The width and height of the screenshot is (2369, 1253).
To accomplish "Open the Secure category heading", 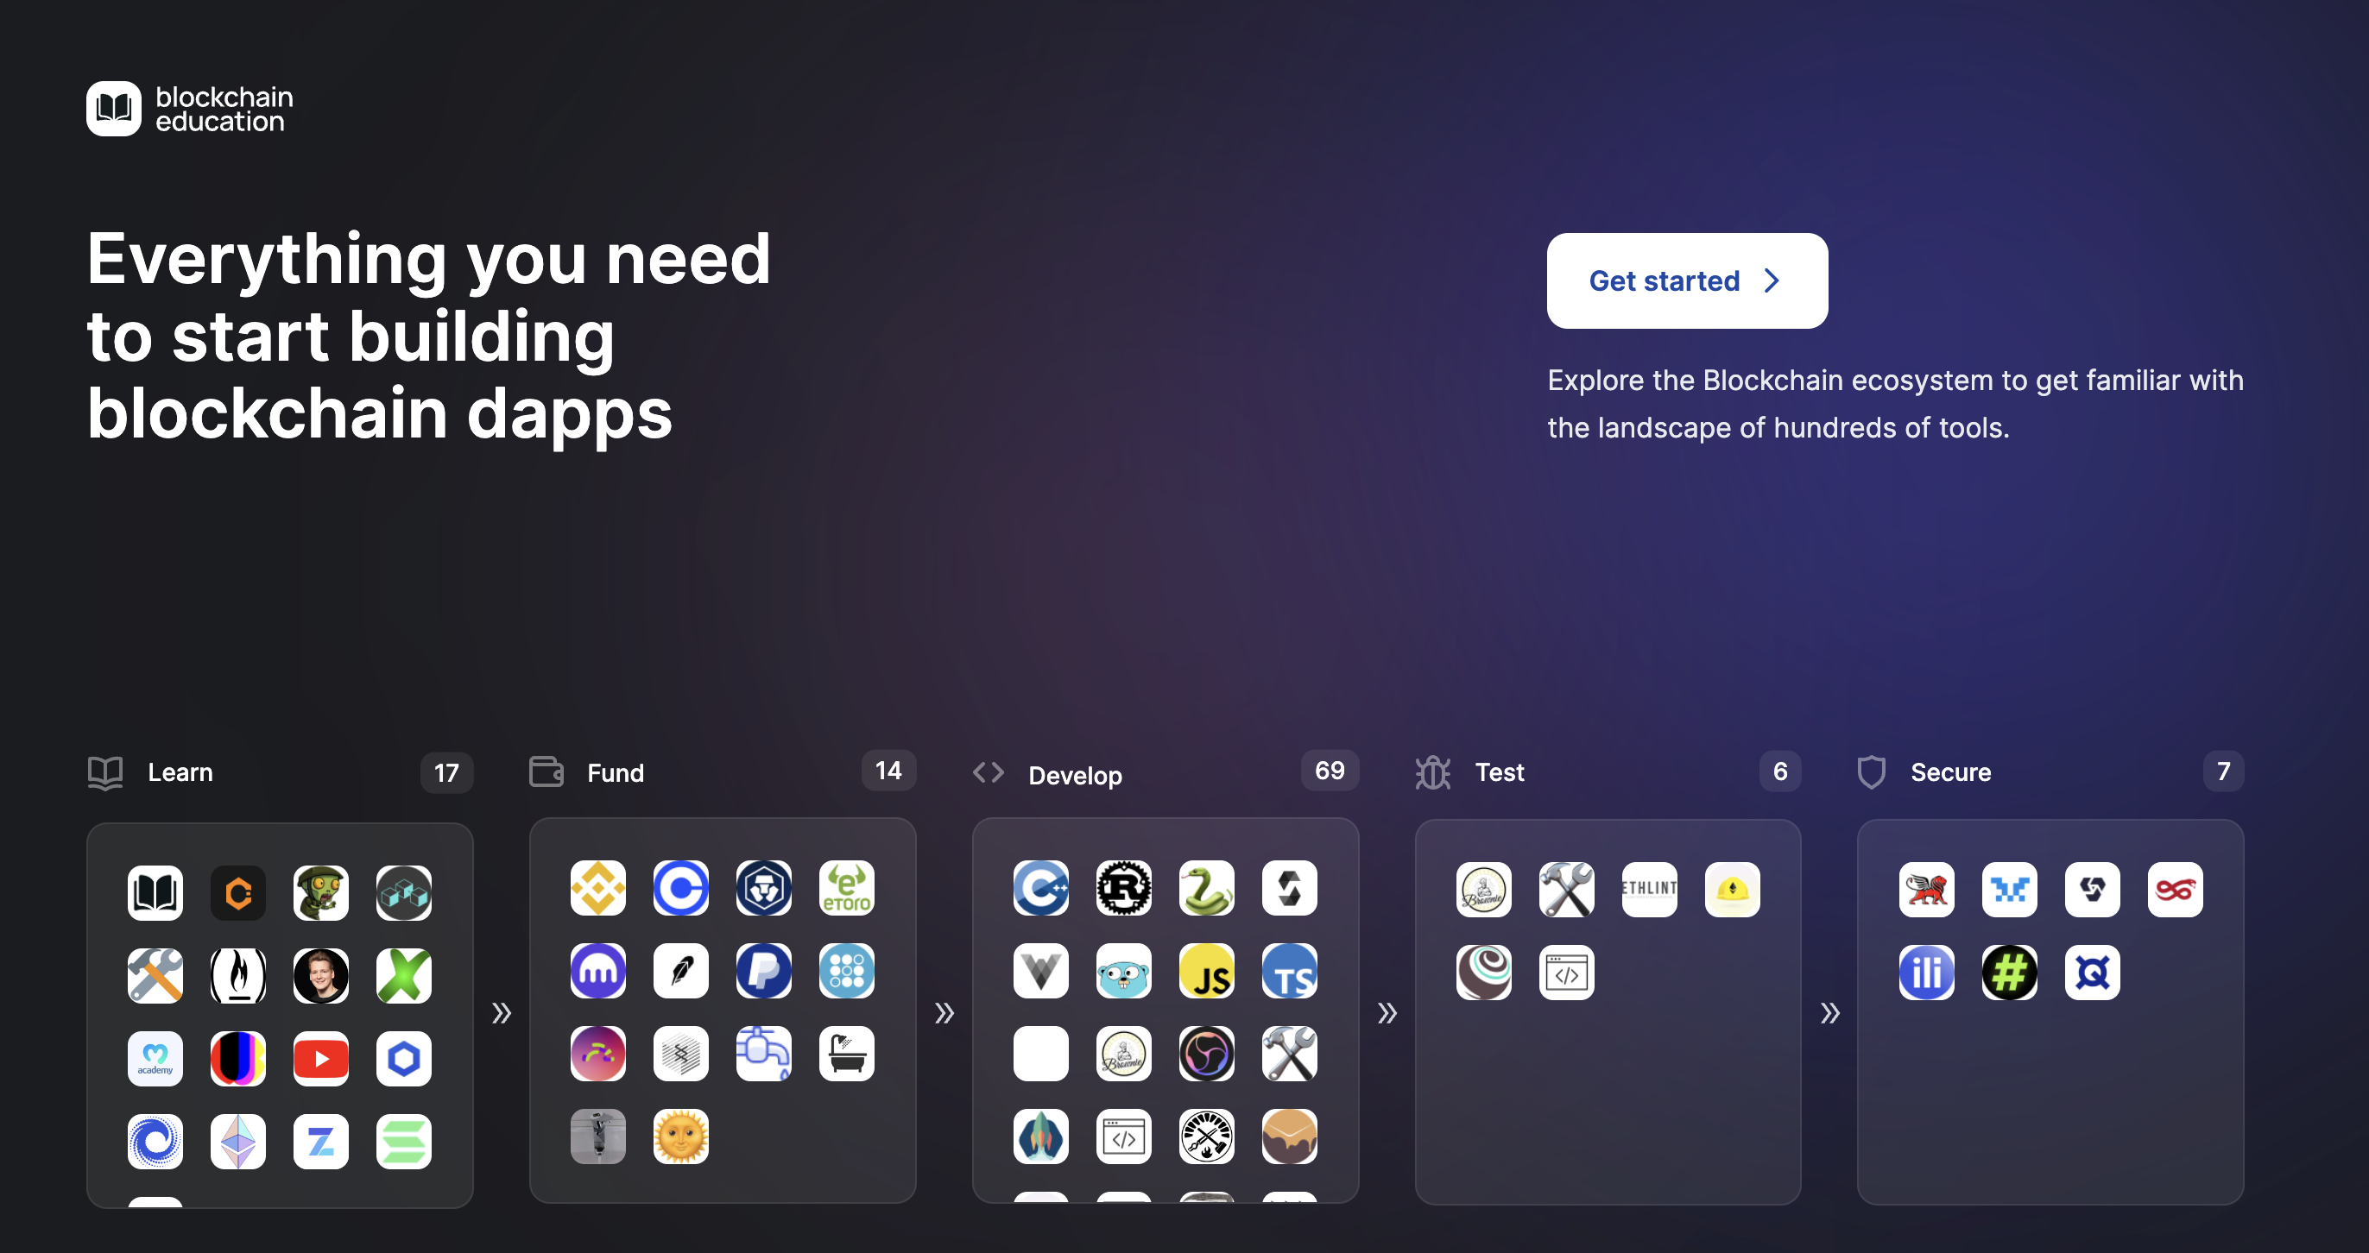I will click(x=1949, y=772).
